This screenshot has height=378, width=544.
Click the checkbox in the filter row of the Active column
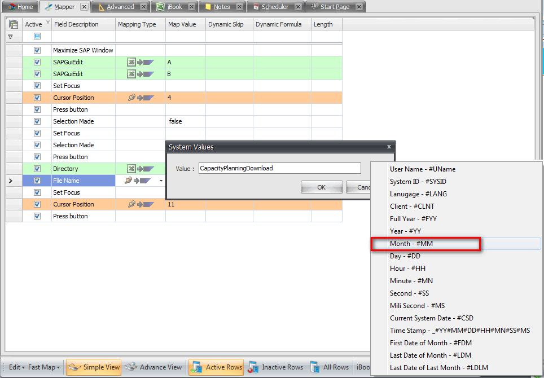pyautogui.click(x=37, y=36)
